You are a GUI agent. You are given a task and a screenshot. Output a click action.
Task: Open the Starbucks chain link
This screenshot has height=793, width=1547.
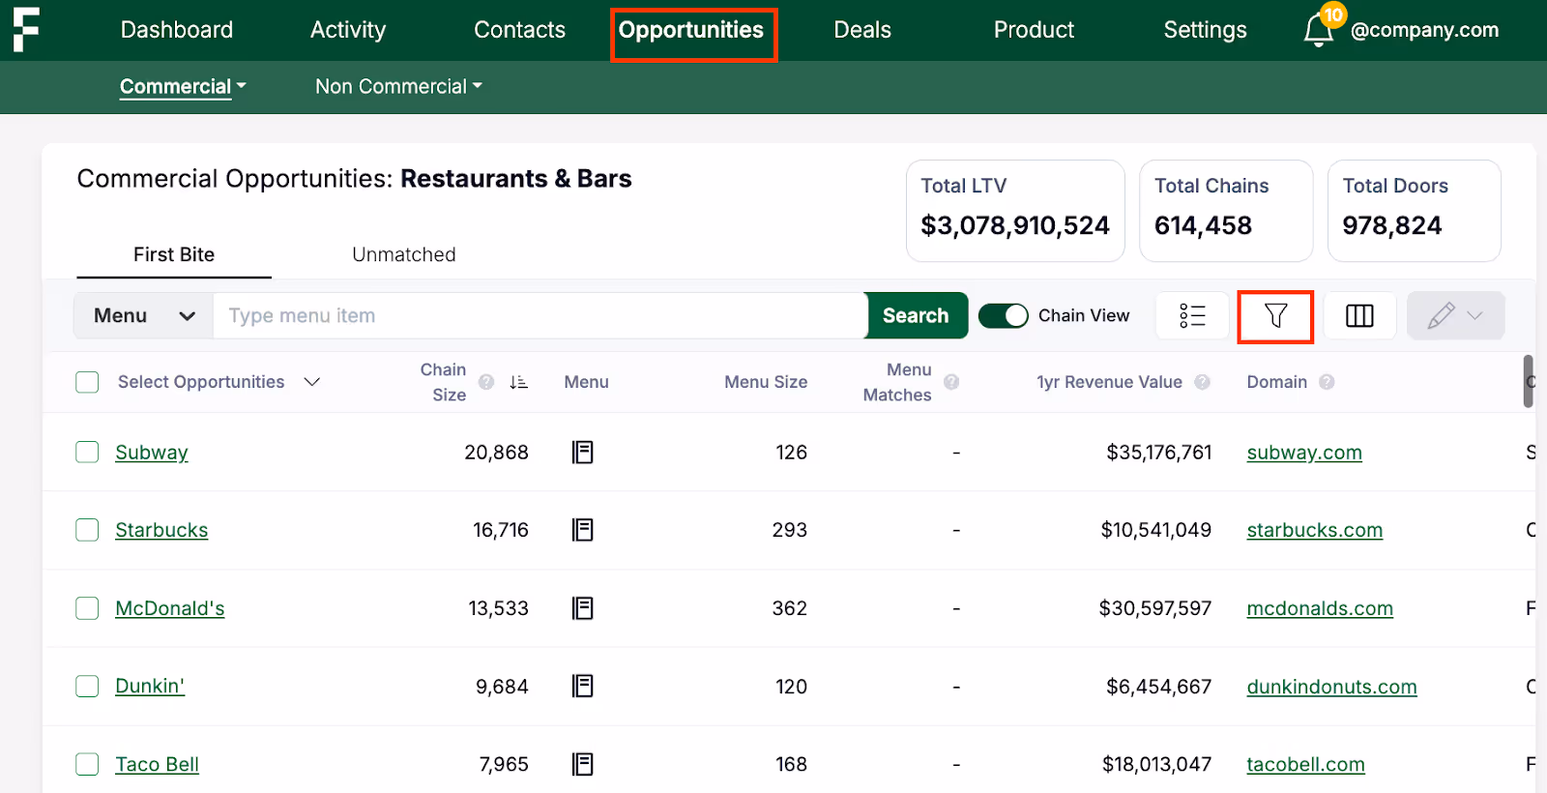pyautogui.click(x=161, y=530)
